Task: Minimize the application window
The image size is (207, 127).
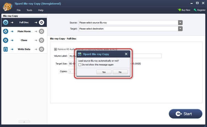Action: [191, 3]
